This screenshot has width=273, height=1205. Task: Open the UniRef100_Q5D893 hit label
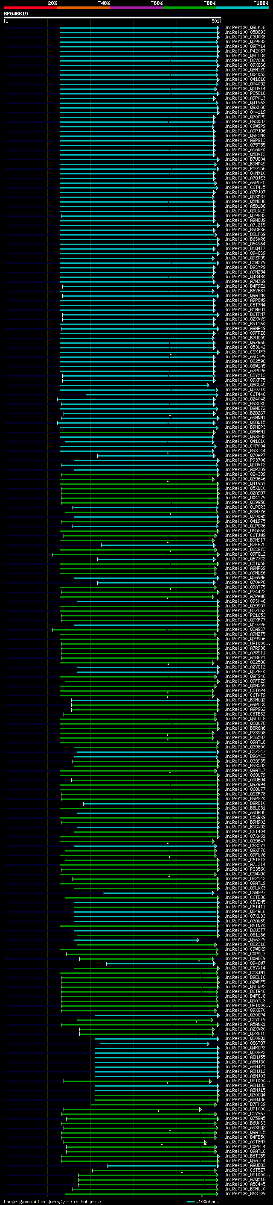(x=245, y=32)
